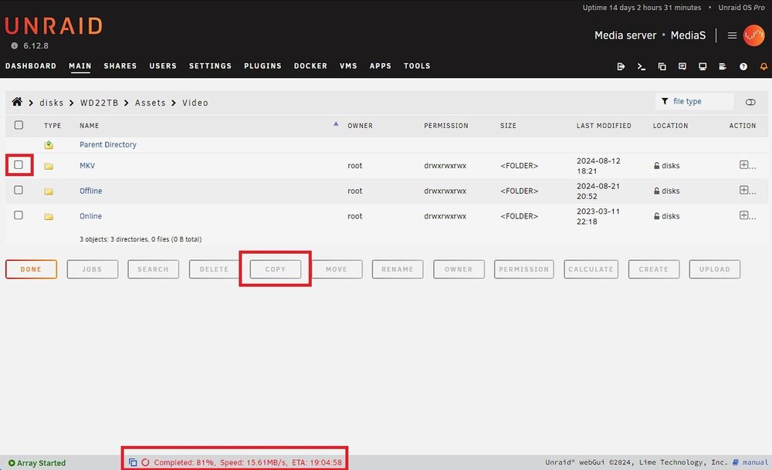Go to the SHARES tab
Screen dimensions: 772x470
pyautogui.click(x=120, y=66)
